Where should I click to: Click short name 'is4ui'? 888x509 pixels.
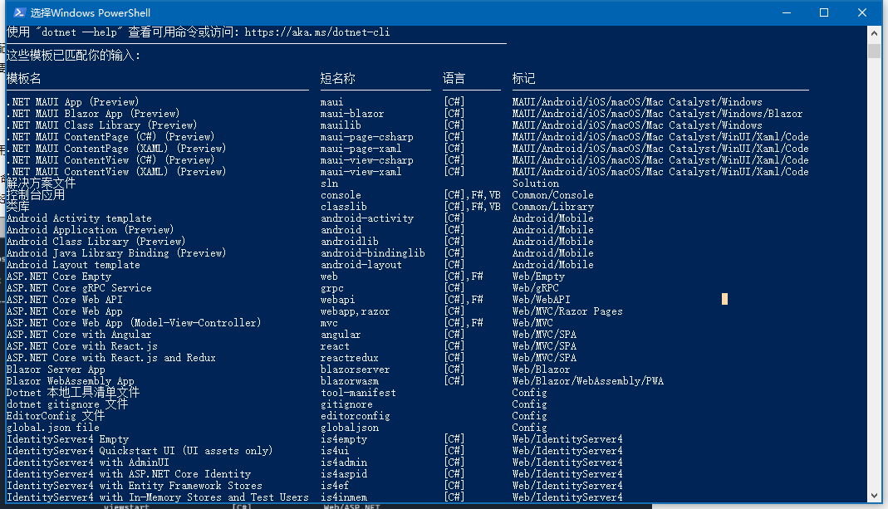click(x=335, y=450)
